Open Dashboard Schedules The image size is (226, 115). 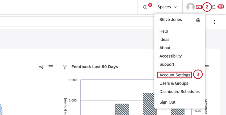[179, 92]
